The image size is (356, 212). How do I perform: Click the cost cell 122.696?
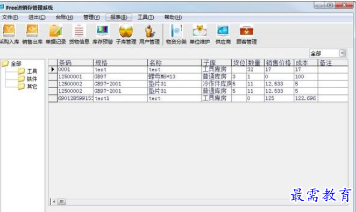pos(306,99)
